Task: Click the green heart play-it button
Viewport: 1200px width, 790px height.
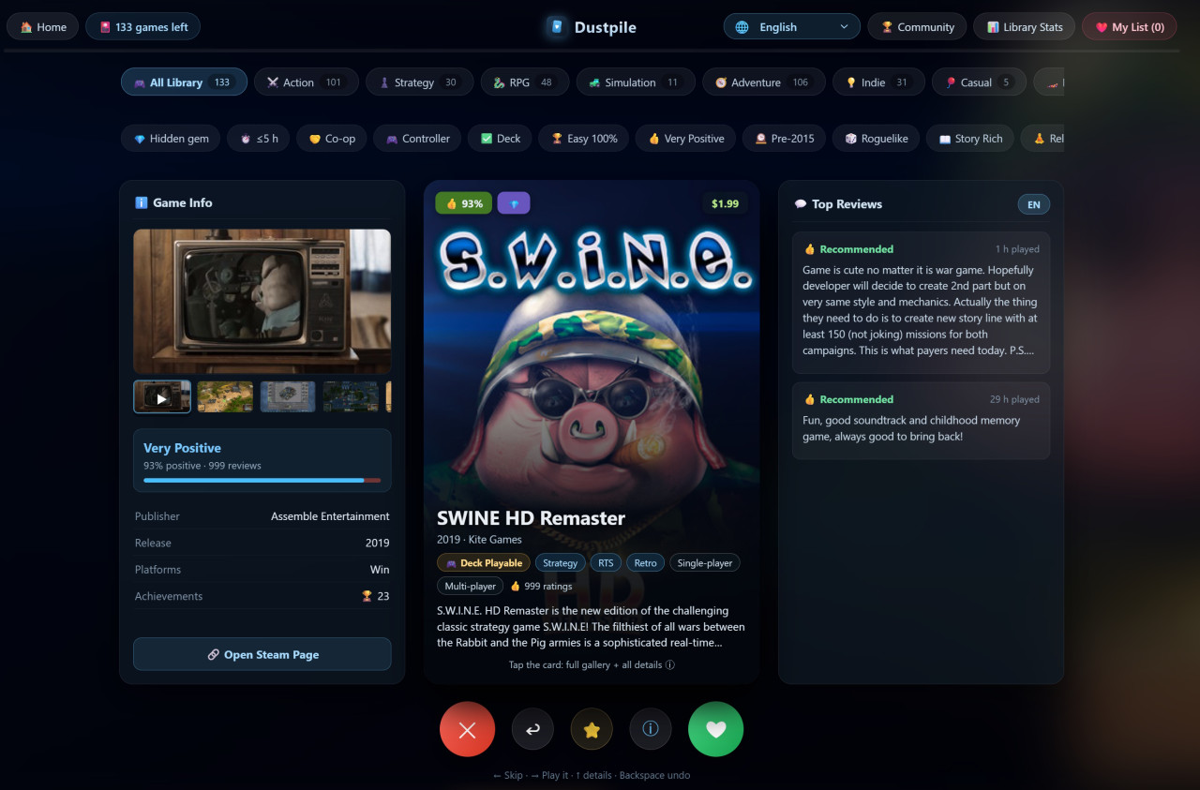Action: [715, 729]
